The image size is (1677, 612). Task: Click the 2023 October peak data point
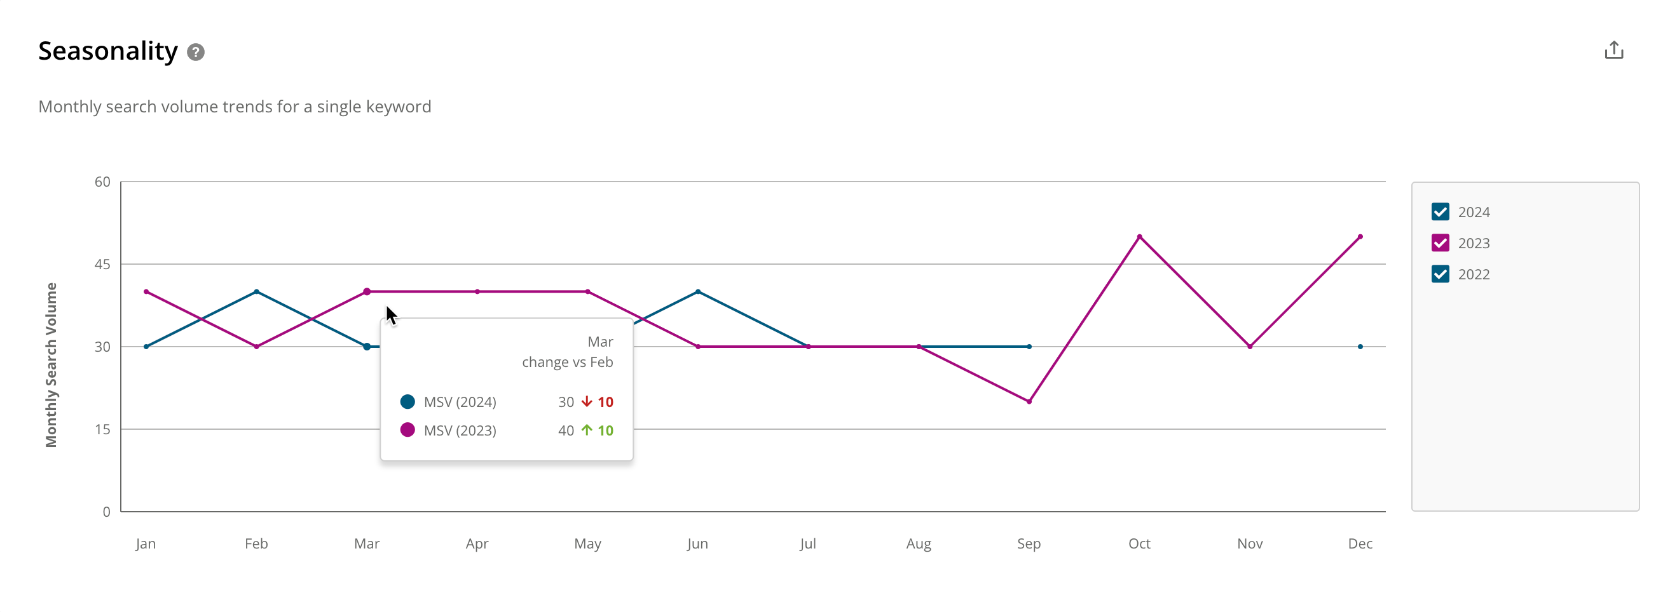click(x=1139, y=237)
